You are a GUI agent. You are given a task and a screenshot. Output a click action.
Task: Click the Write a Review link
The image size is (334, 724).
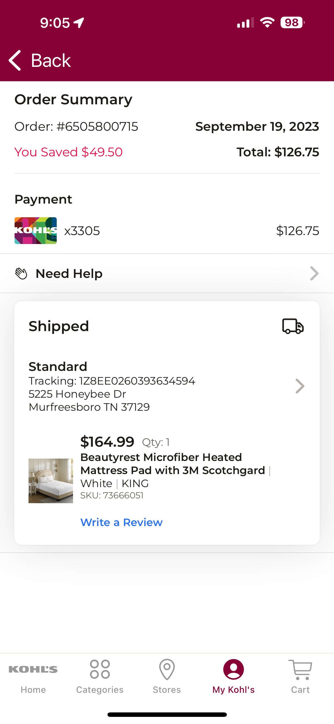121,522
